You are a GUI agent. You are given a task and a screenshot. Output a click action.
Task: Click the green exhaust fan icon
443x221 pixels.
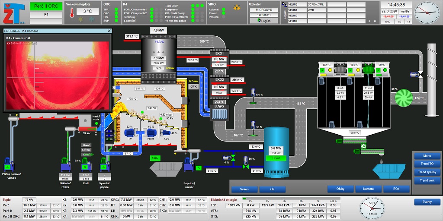[x=408, y=96]
